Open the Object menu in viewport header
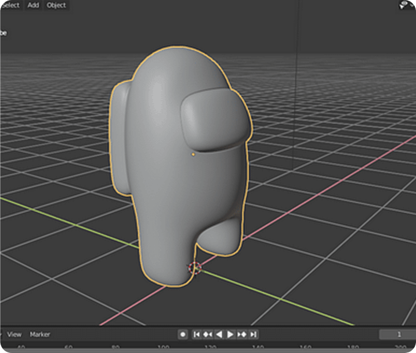Viewport: 416px width, 353px height. pos(56,5)
